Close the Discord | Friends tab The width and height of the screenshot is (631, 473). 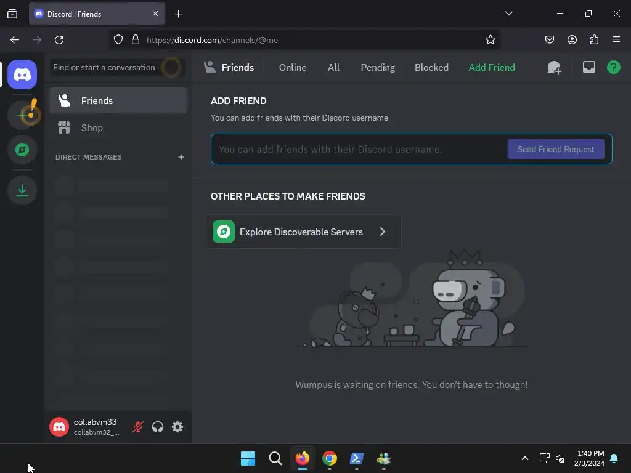click(x=155, y=14)
